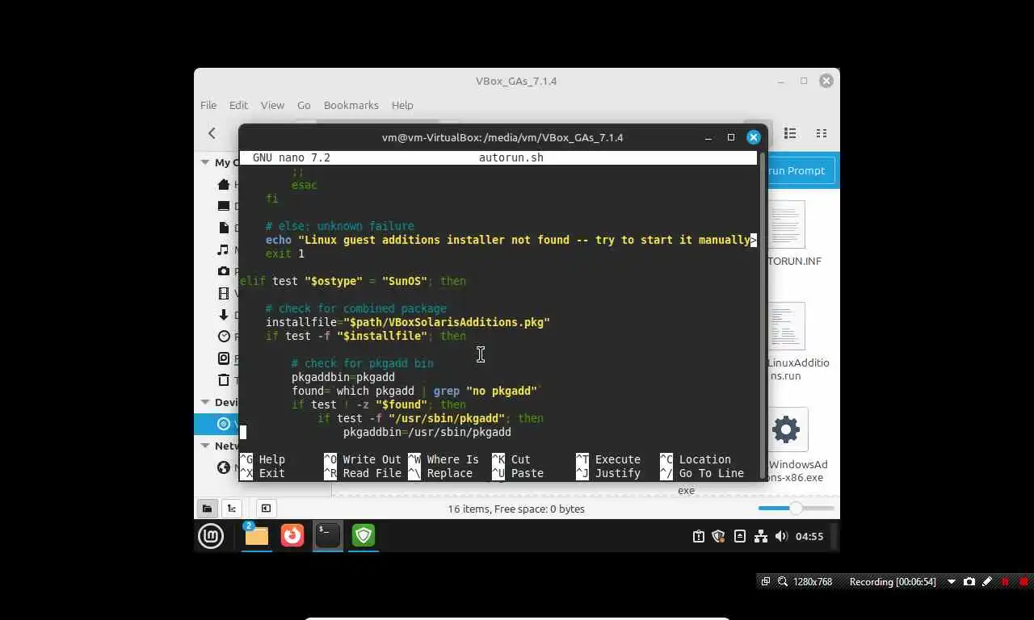The height and width of the screenshot is (620, 1034).
Task: Click the nano Replace shortcut label
Action: pyautogui.click(x=450, y=473)
